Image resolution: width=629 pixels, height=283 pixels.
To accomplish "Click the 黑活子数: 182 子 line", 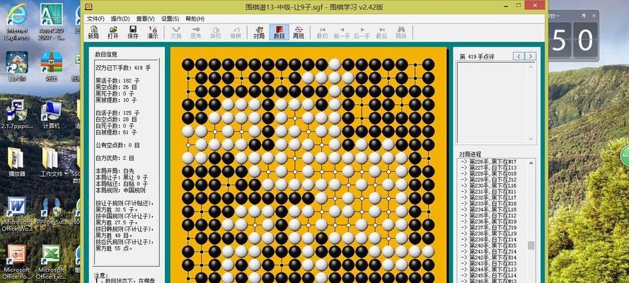I will coord(117,81).
